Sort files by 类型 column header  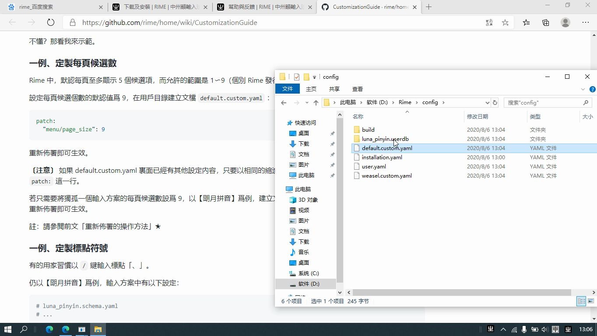click(535, 116)
